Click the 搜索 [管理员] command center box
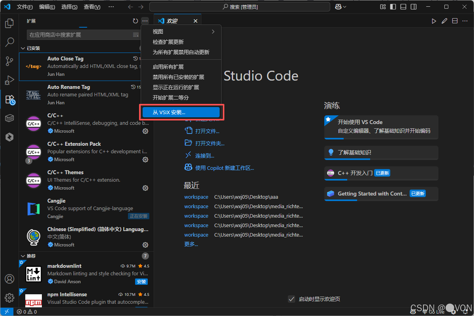 (x=240, y=7)
